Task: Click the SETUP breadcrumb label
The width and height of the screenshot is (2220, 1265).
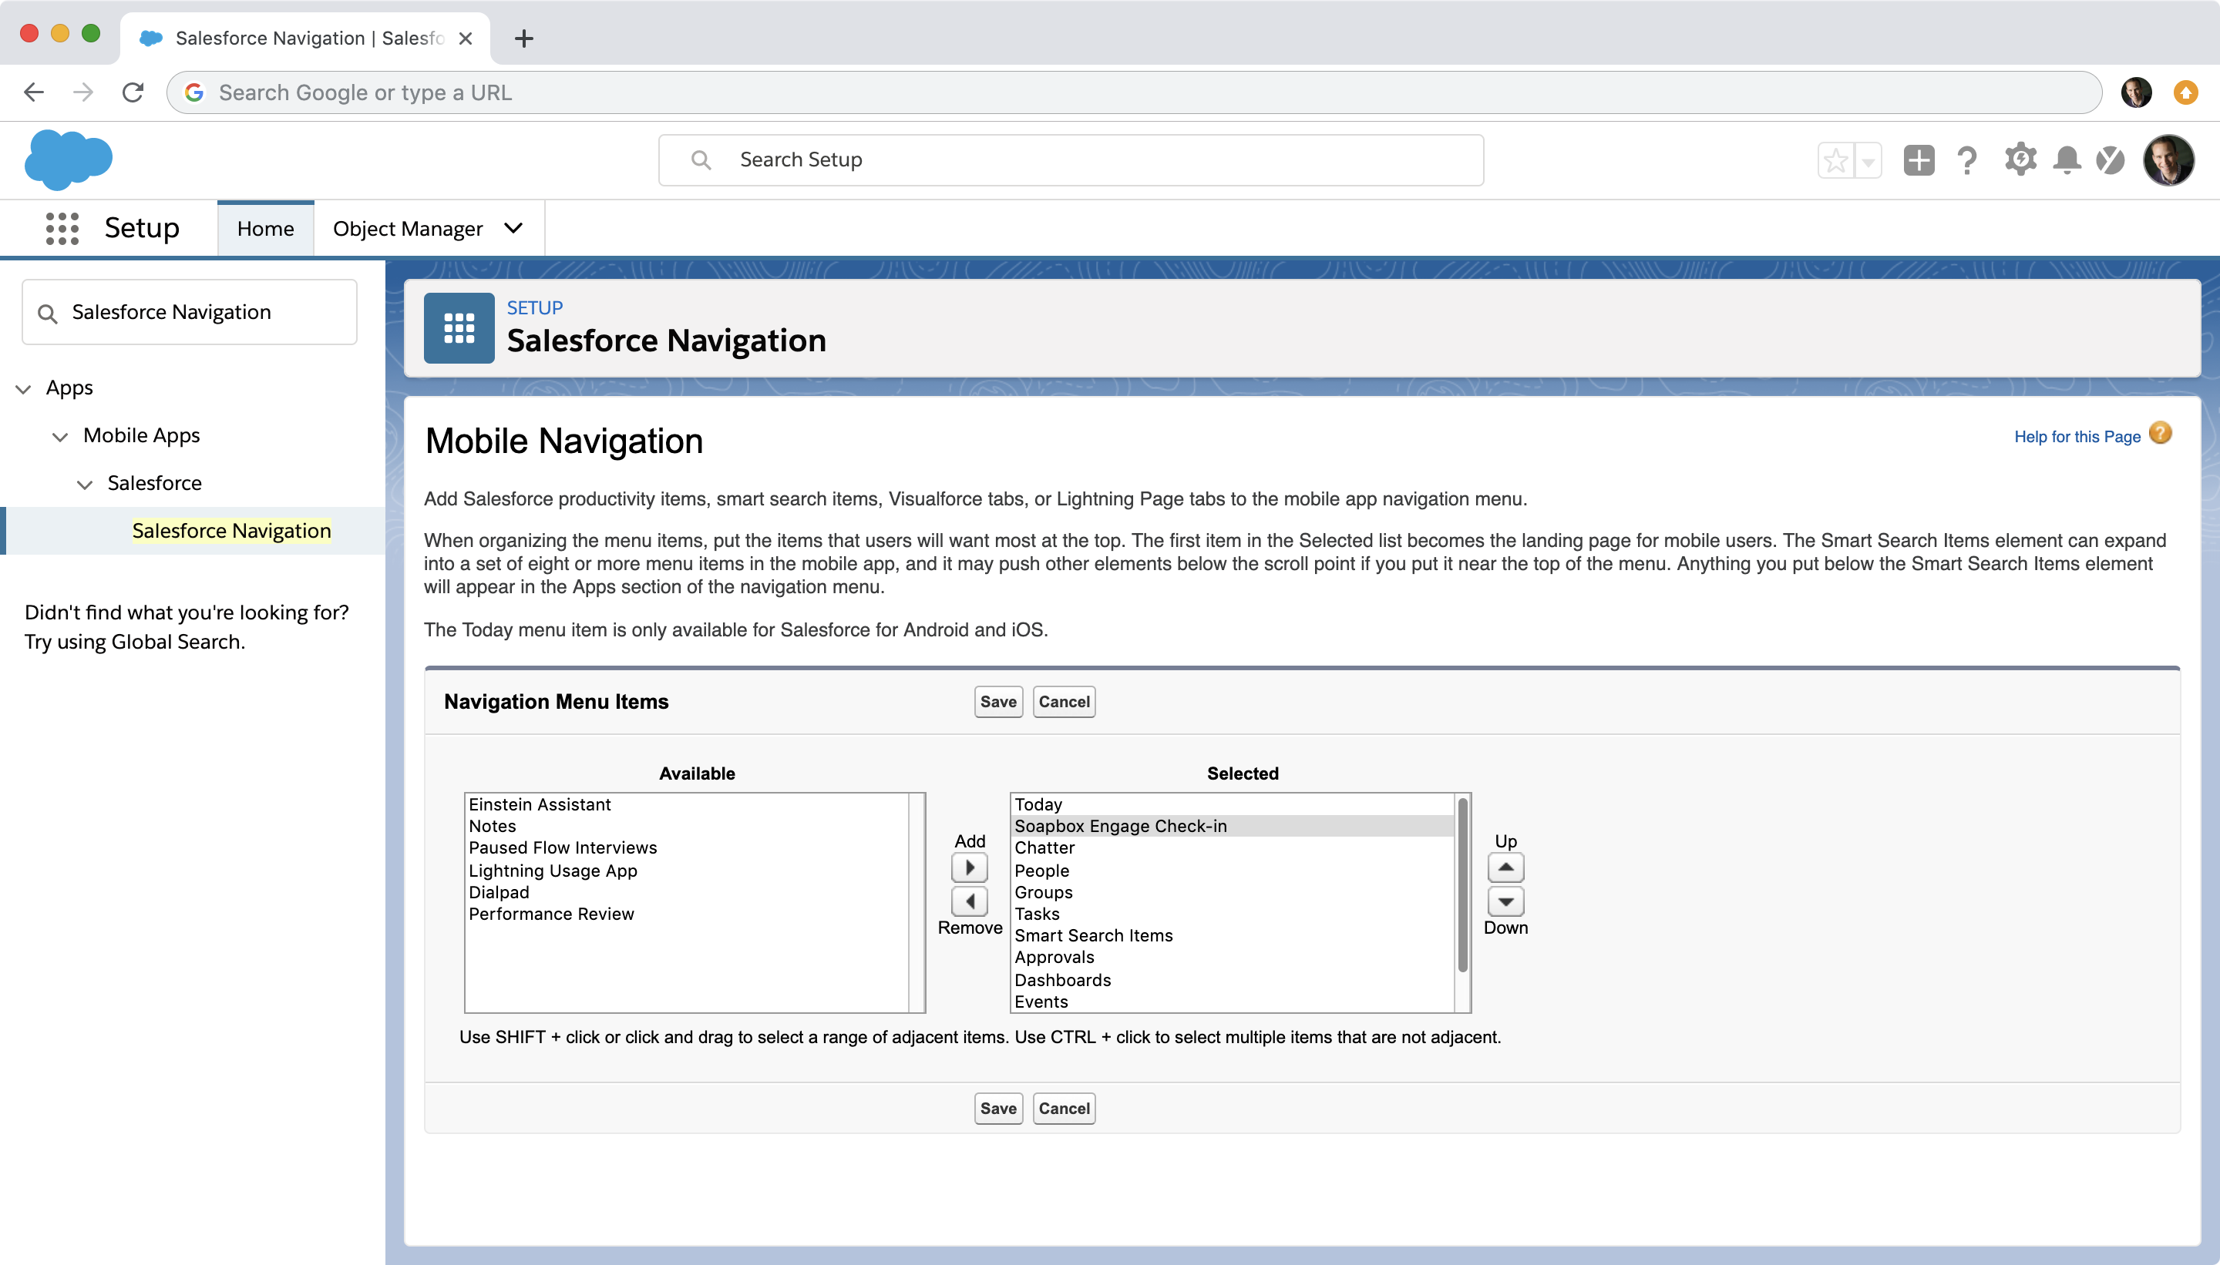Action: 535,307
